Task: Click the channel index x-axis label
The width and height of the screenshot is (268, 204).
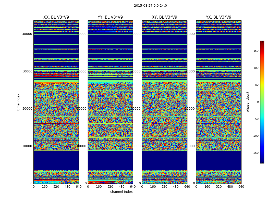Action: (121, 192)
